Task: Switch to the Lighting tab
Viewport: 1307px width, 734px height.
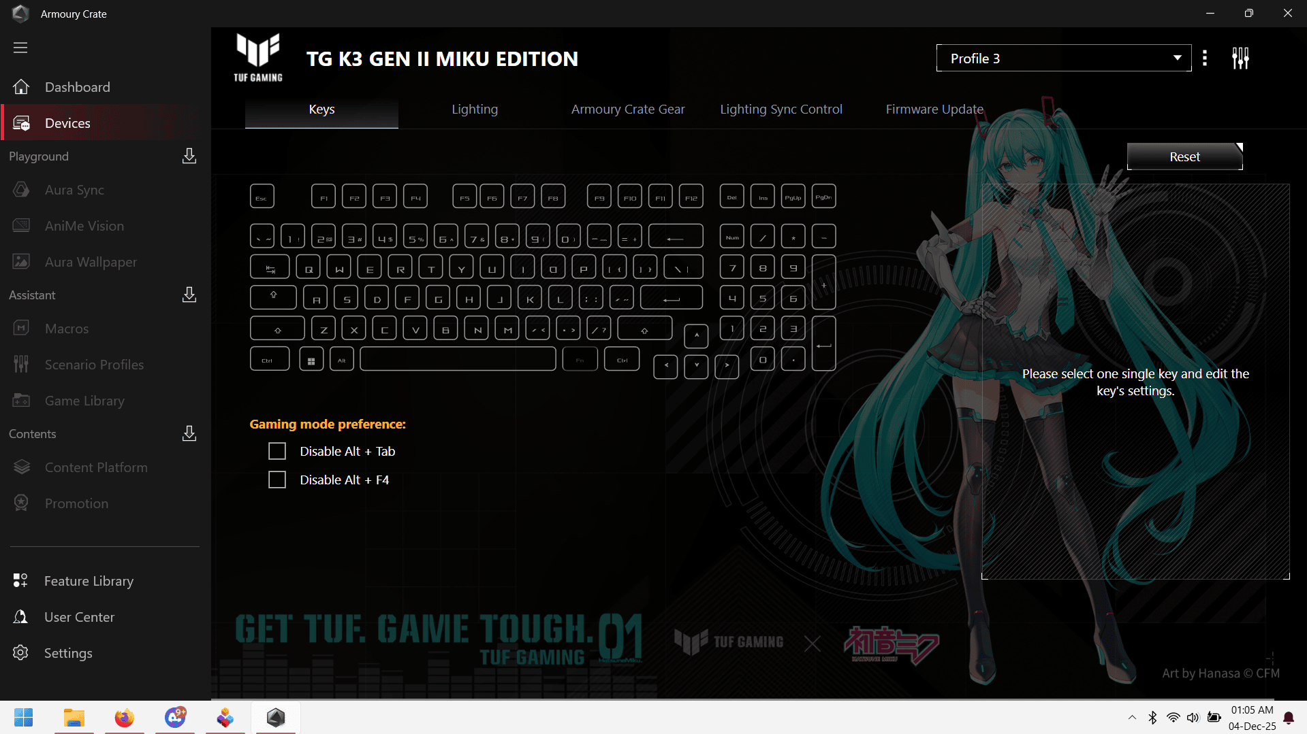Action: [475, 110]
